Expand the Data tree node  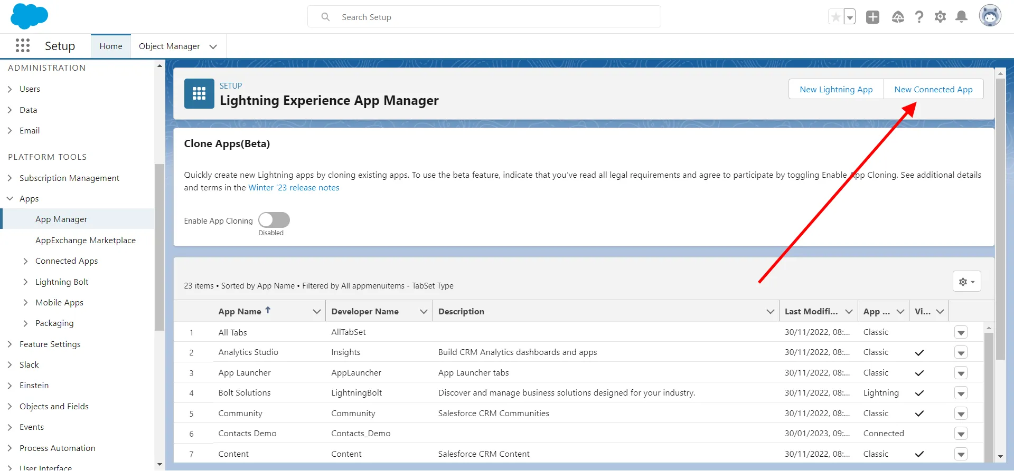(x=10, y=110)
